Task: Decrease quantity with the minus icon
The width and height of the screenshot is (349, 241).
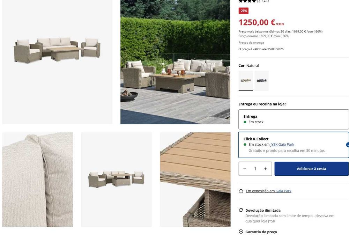Action: click(245, 169)
